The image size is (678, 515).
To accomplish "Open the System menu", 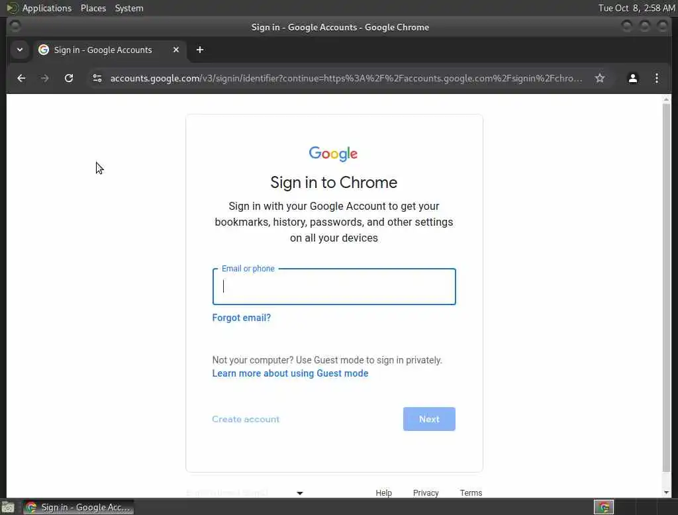I will pos(129,8).
